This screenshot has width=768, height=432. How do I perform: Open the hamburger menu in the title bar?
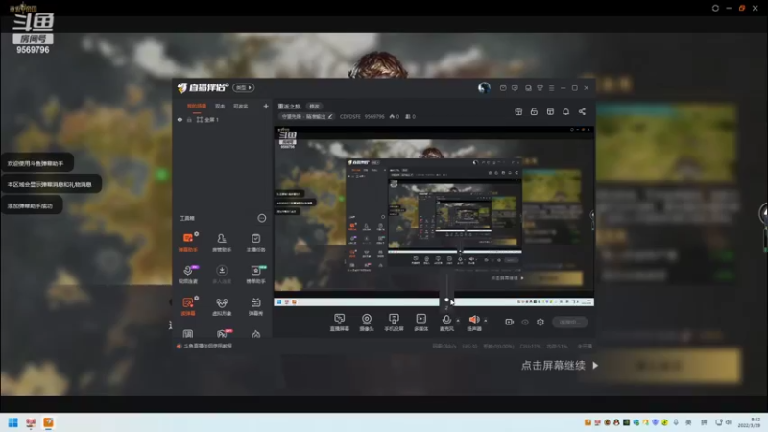pyautogui.click(x=551, y=88)
